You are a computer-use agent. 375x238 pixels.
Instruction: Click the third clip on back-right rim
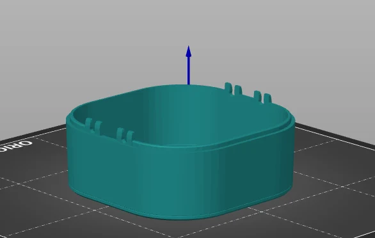[258, 96]
